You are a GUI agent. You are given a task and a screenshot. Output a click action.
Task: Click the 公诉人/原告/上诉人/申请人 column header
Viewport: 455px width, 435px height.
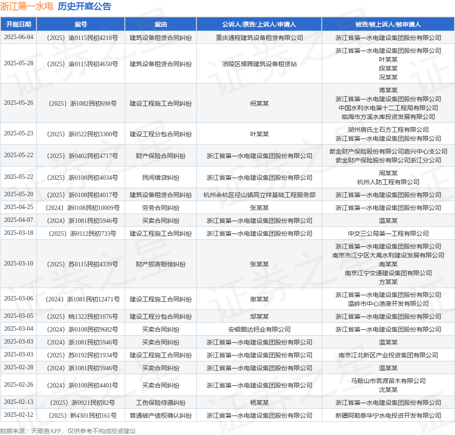259,24
